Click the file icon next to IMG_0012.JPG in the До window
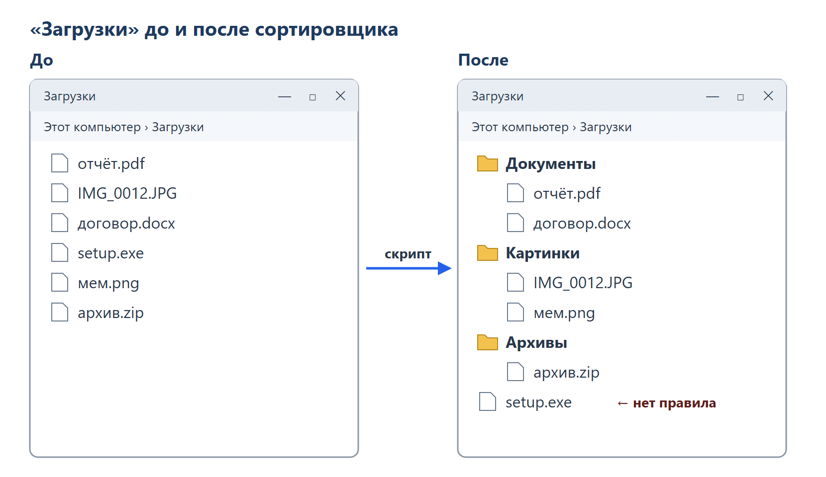 point(60,193)
